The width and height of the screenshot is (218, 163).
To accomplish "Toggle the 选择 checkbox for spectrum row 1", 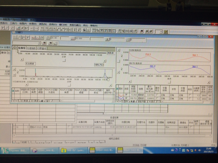I will (126, 95).
